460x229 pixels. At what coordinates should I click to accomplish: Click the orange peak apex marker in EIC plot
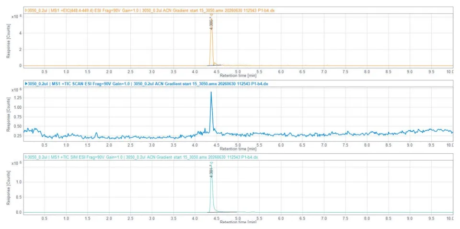coord(211,15)
